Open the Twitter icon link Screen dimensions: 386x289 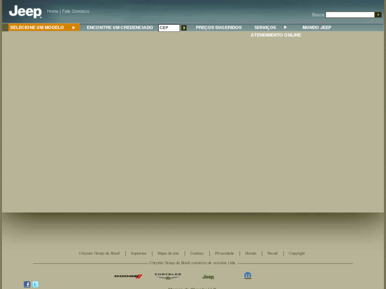pyautogui.click(x=36, y=284)
